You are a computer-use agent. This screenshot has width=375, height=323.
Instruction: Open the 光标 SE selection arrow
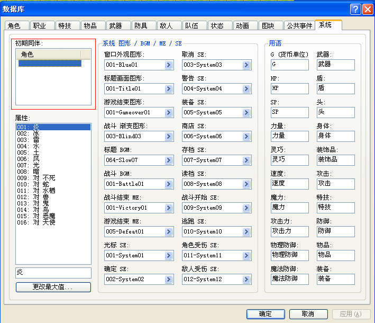pyautogui.click(x=169, y=255)
